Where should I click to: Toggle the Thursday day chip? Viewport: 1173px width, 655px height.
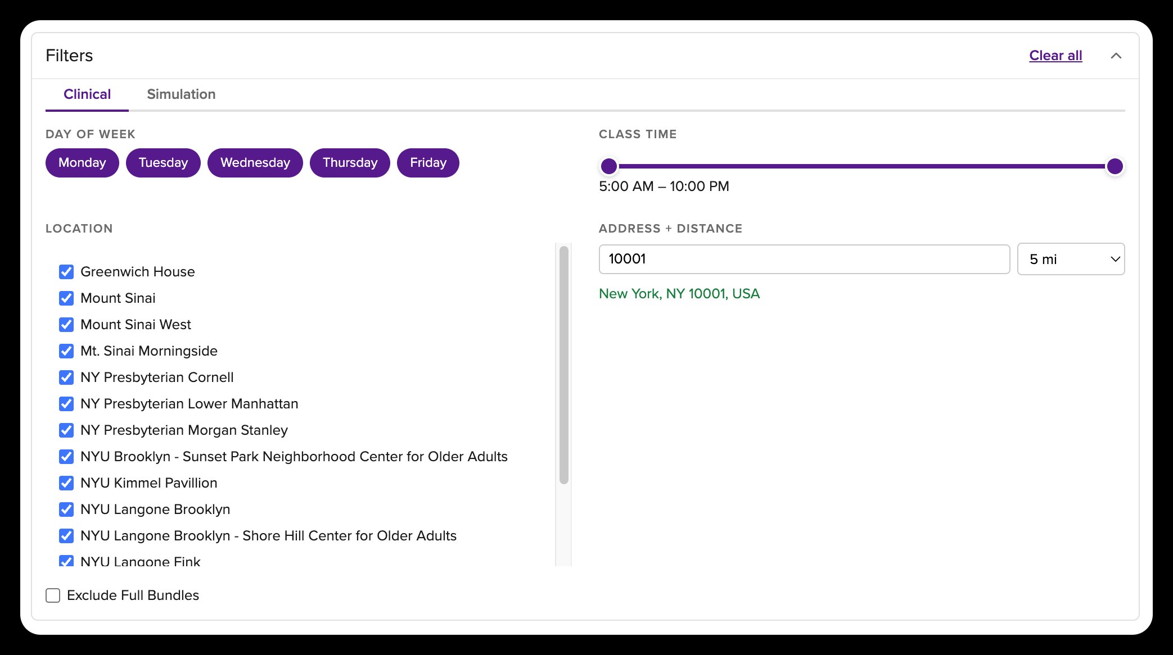click(x=350, y=163)
